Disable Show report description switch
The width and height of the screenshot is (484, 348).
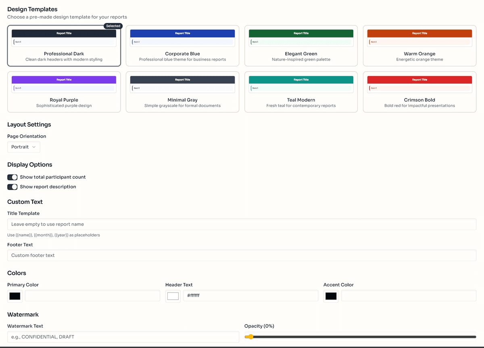tap(13, 187)
